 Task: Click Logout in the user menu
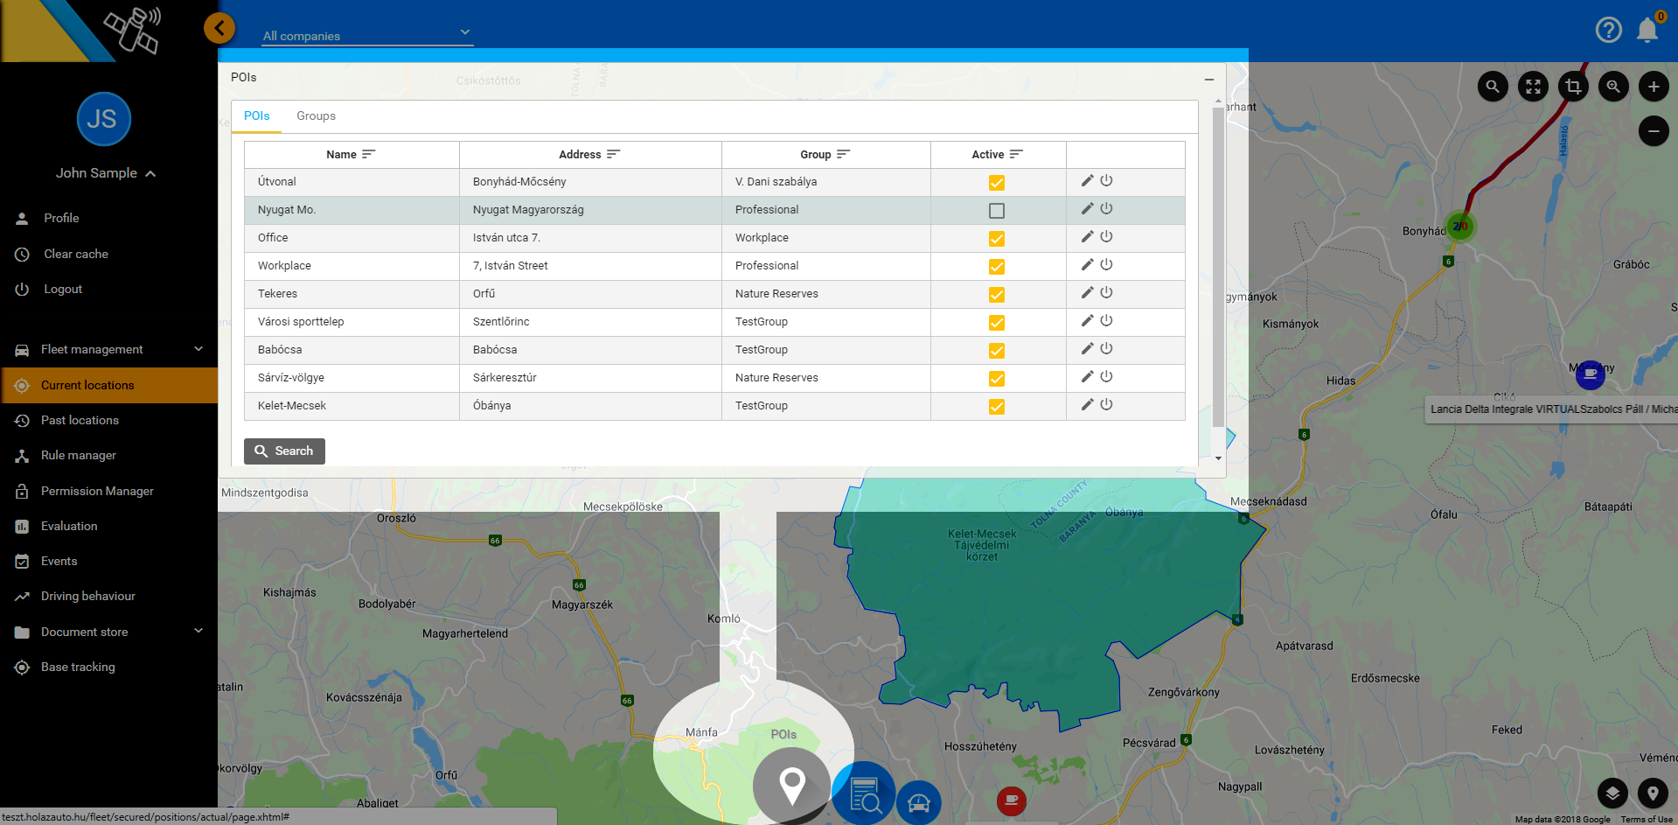(63, 290)
